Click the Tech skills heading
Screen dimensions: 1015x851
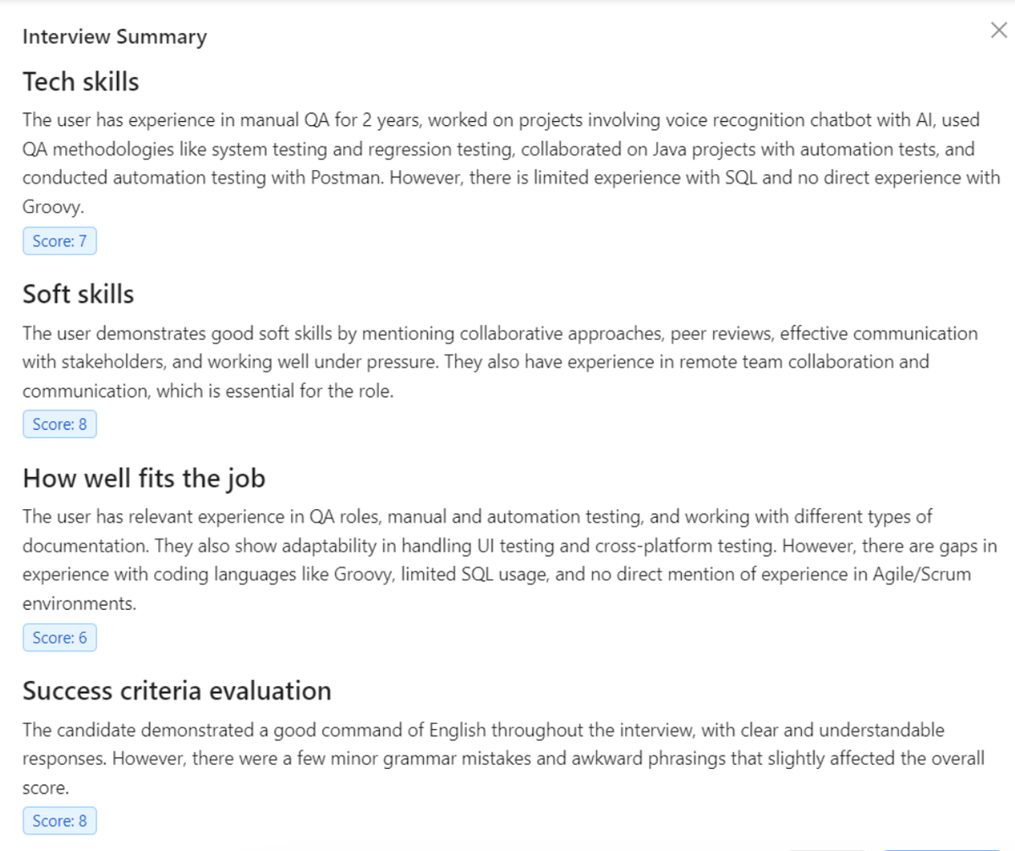coord(81,82)
